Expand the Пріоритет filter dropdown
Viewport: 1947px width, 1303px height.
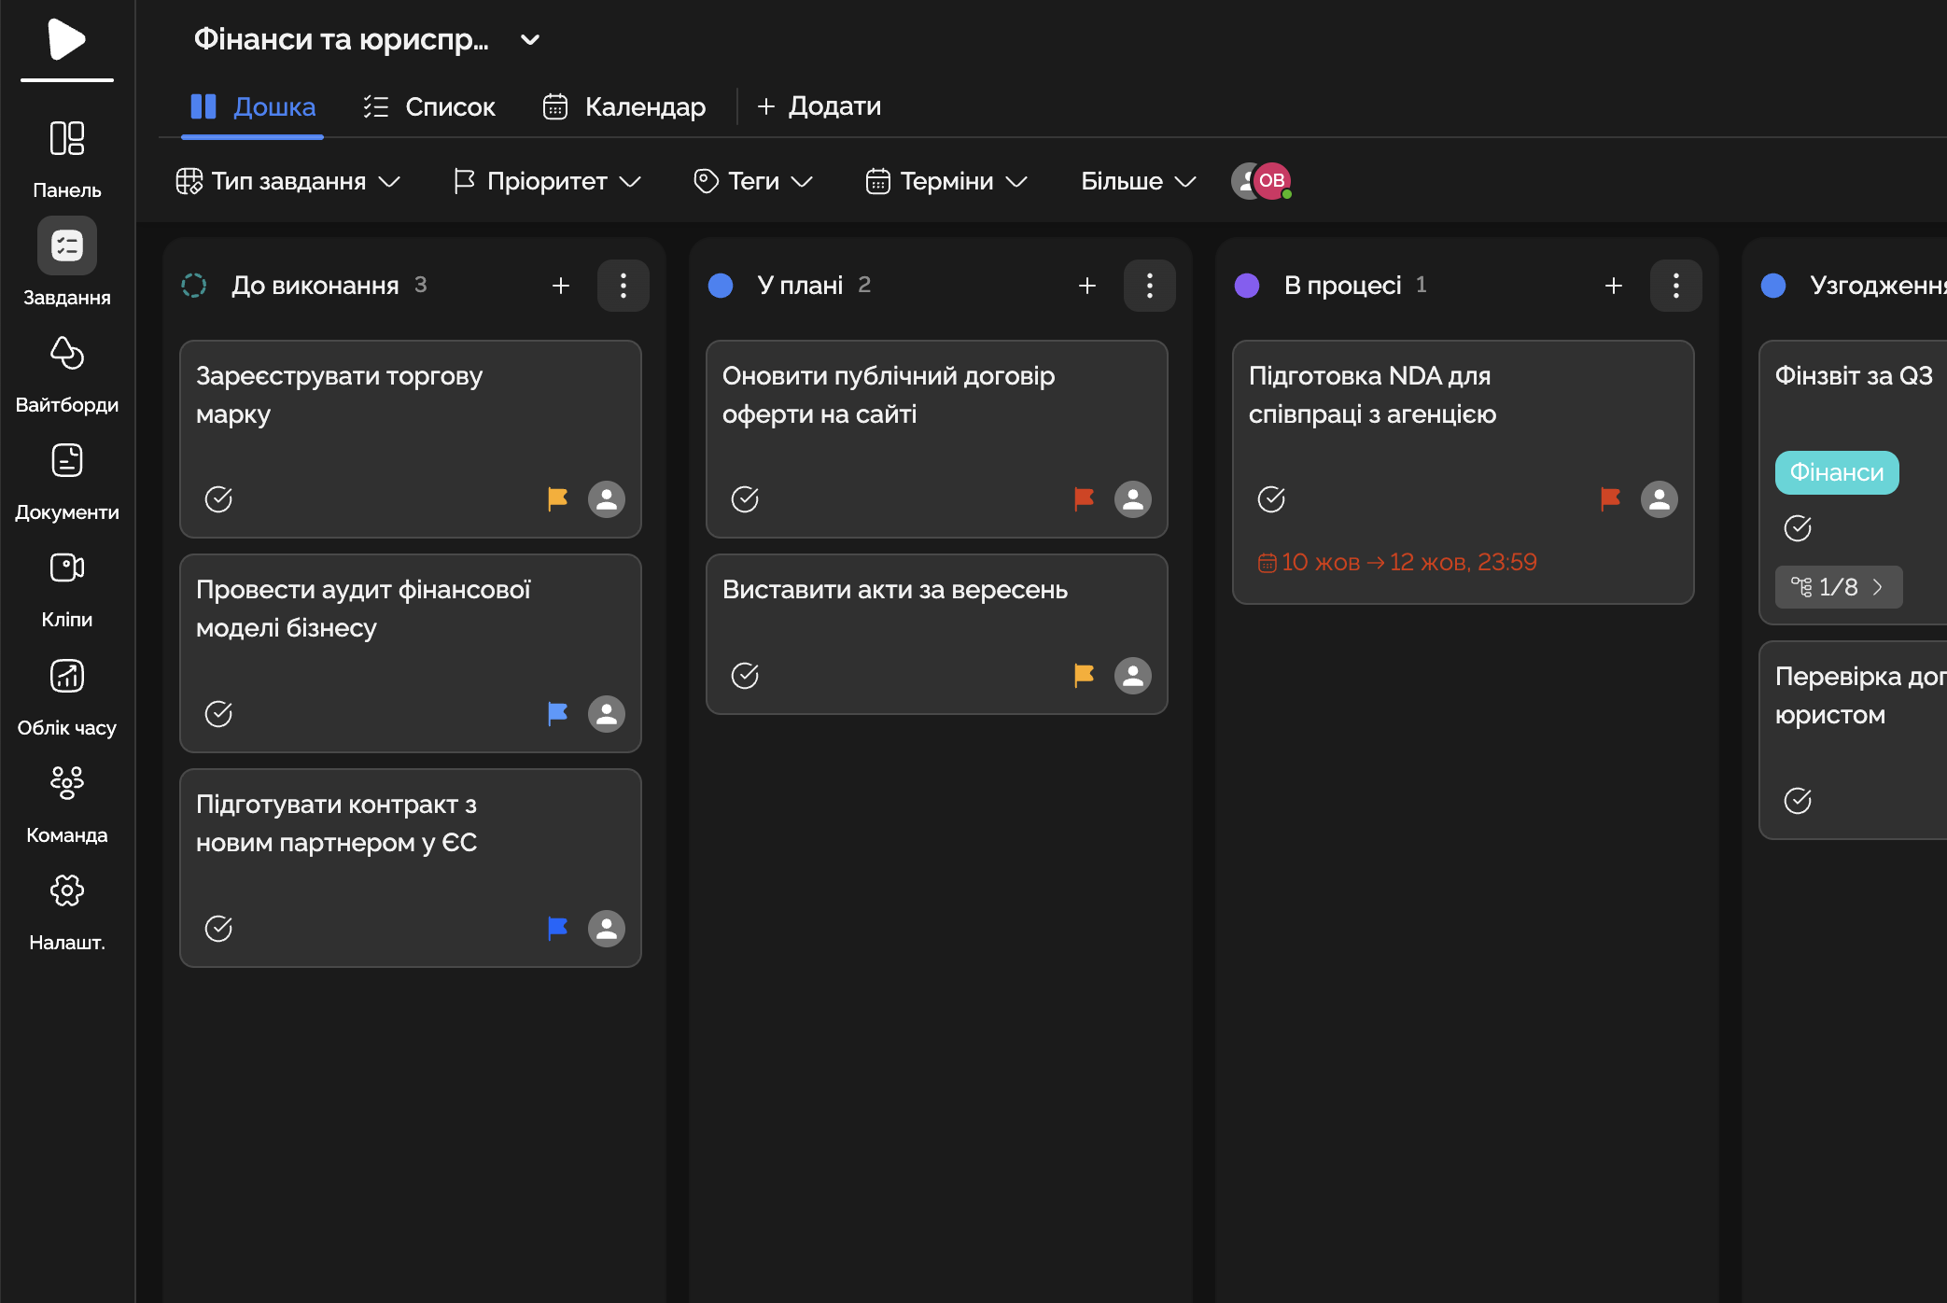547,181
